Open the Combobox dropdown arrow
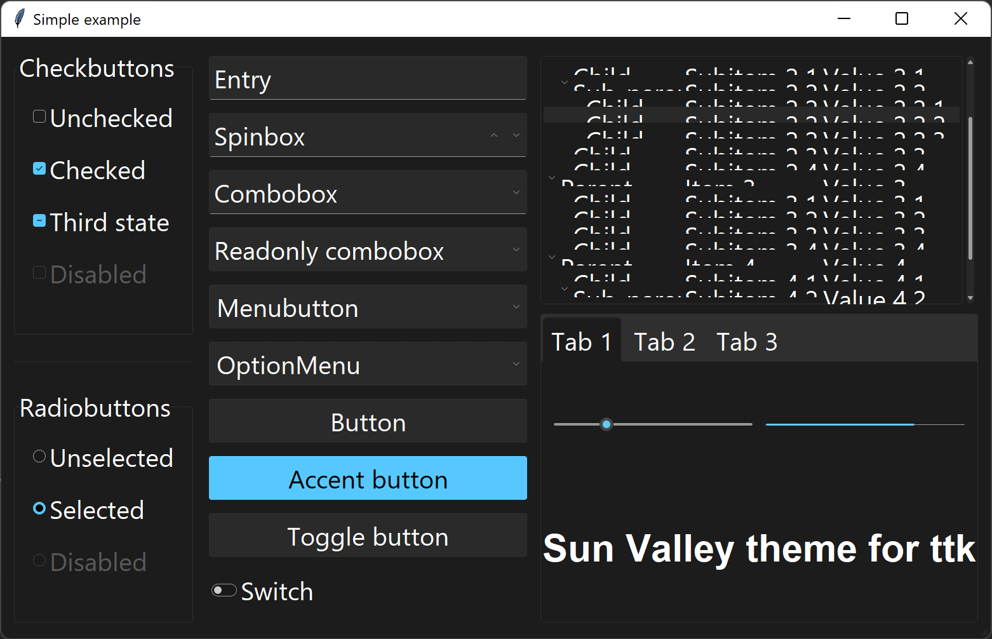This screenshot has width=992, height=639. pos(516,192)
